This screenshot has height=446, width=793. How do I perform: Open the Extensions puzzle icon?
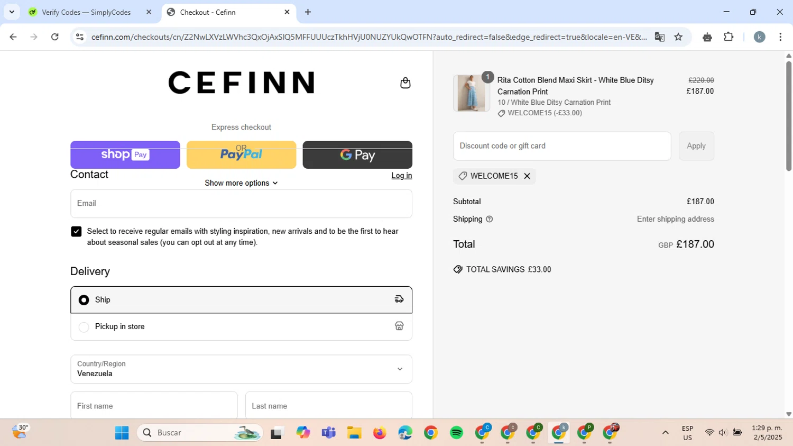click(x=729, y=37)
